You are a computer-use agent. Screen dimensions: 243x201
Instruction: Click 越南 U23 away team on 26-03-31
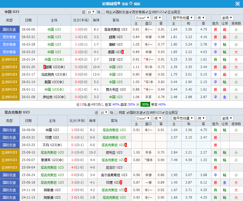(116, 37)
